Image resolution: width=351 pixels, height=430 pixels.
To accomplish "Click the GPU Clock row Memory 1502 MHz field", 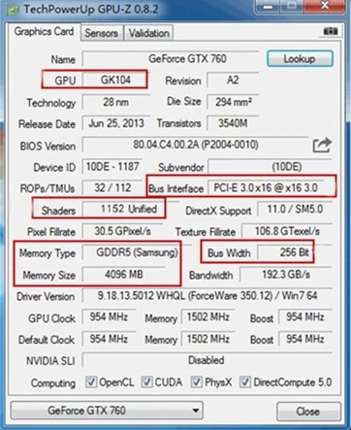I will coord(208,317).
